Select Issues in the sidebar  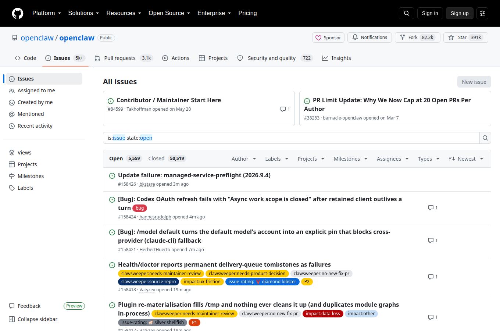click(44, 79)
